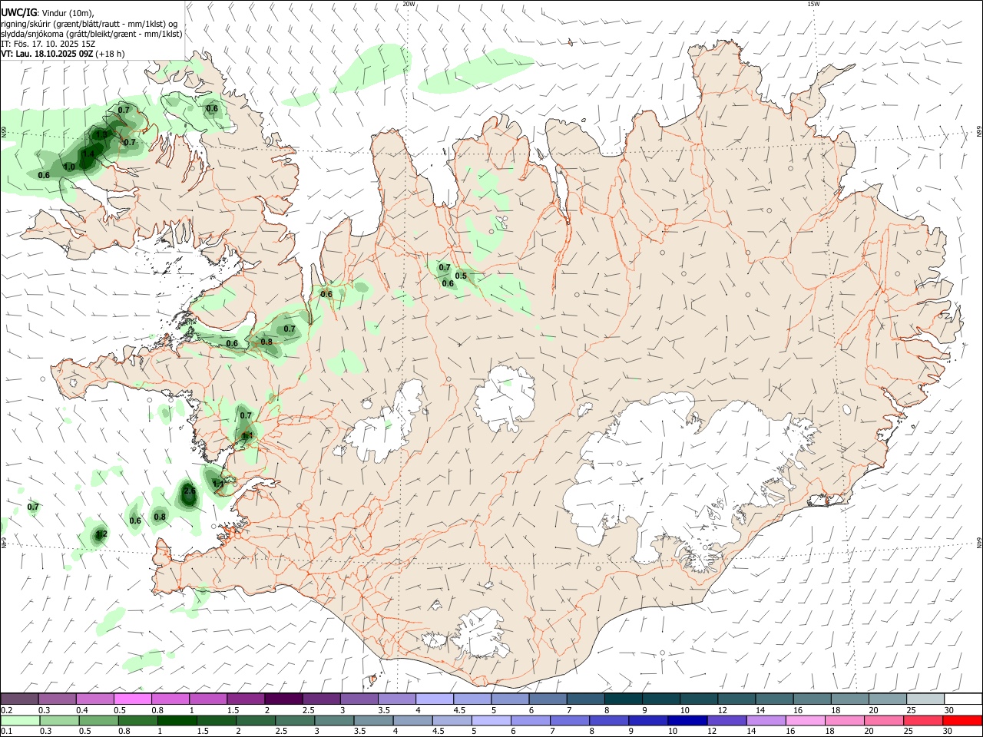Click the '4.5' label under the snow legend
Image resolution: width=983 pixels, height=737 pixels.
pyautogui.click(x=459, y=710)
